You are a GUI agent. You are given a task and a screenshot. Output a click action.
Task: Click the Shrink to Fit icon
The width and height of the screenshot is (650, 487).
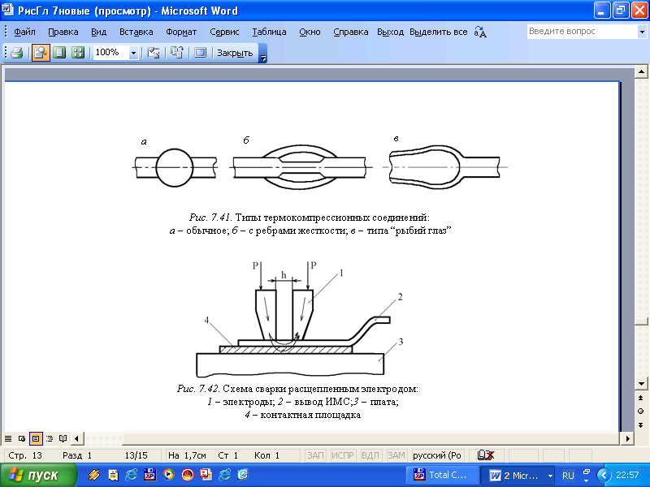[177, 53]
